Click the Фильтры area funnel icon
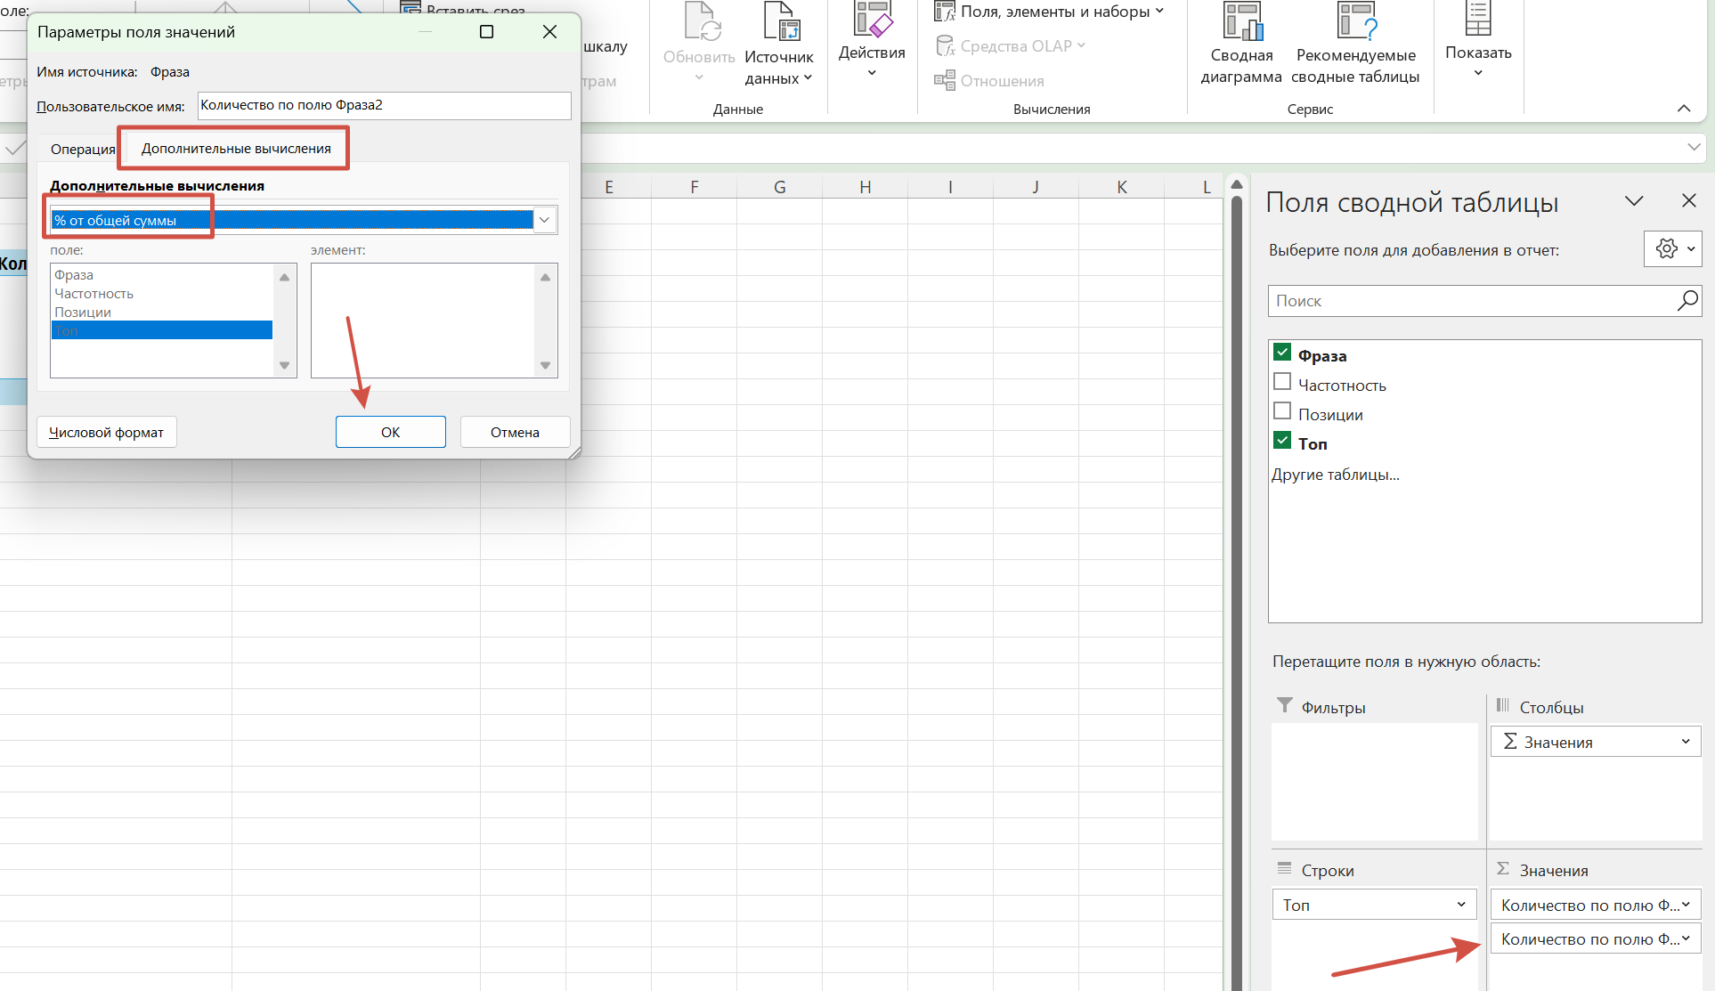1715x991 pixels. click(1284, 705)
